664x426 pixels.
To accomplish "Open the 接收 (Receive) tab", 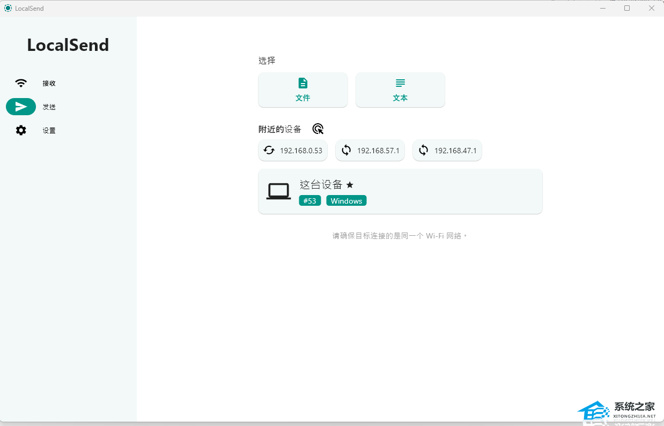I will [35, 83].
